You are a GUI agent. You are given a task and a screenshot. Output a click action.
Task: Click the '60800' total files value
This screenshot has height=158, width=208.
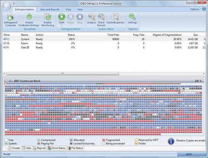(x=116, y=39)
